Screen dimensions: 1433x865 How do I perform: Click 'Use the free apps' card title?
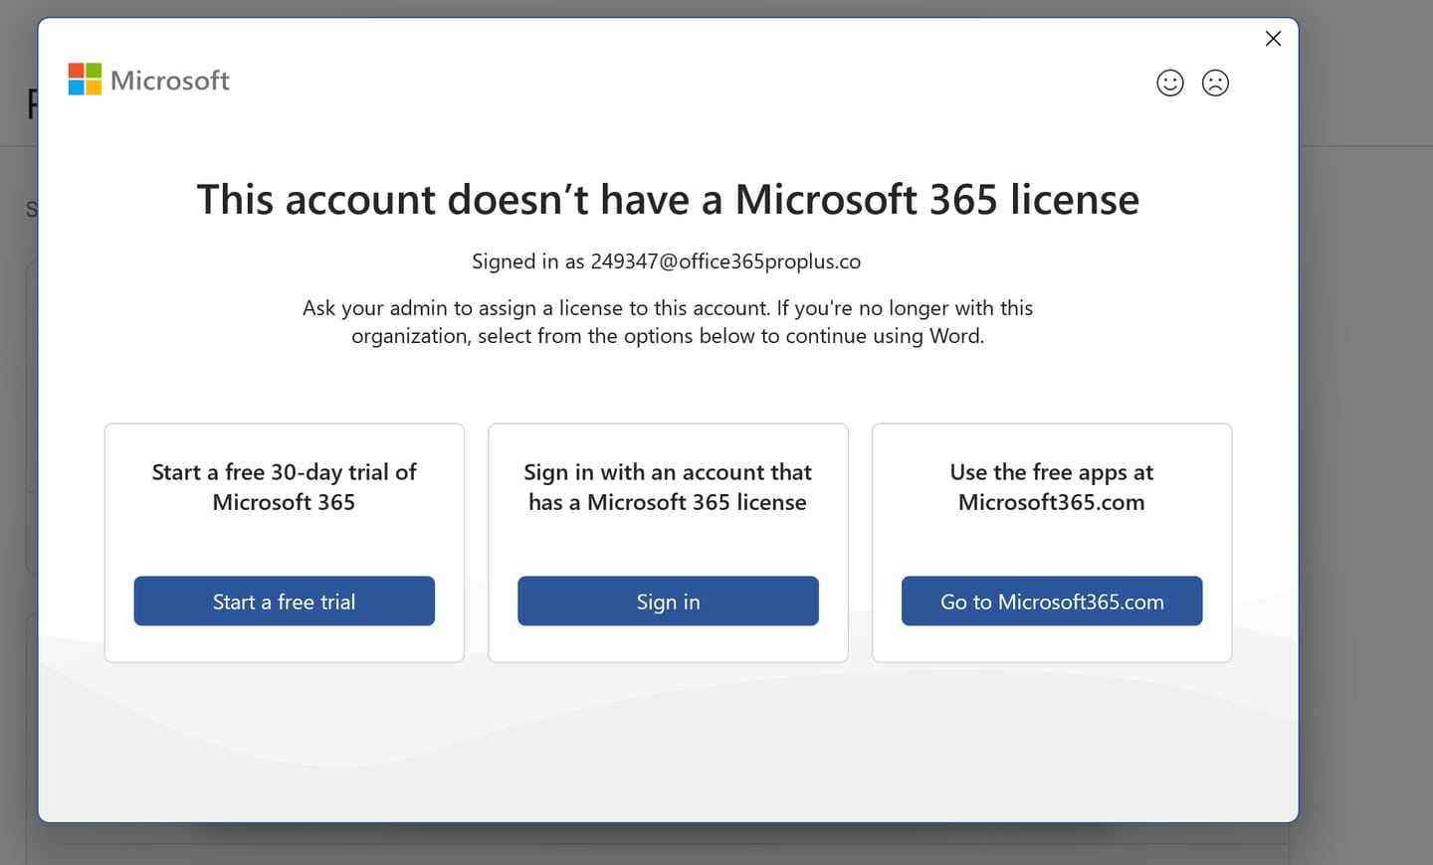pyautogui.click(x=1052, y=487)
